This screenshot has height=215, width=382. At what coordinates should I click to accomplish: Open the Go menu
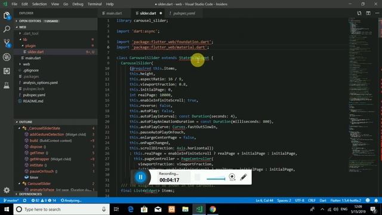66,4
